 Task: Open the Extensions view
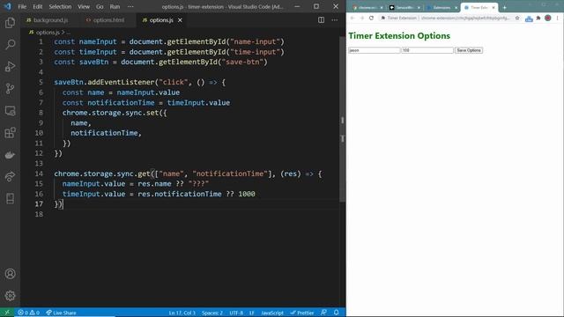point(10,133)
